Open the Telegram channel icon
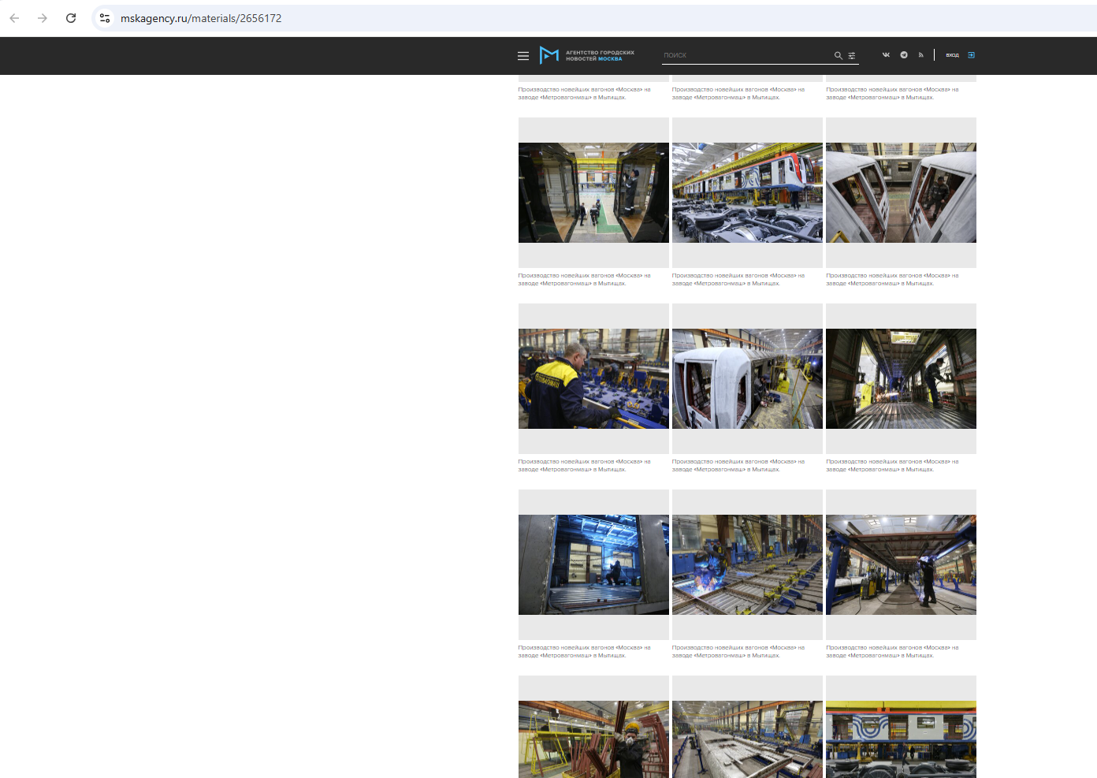Viewport: 1097px width, 778px height. pos(904,55)
